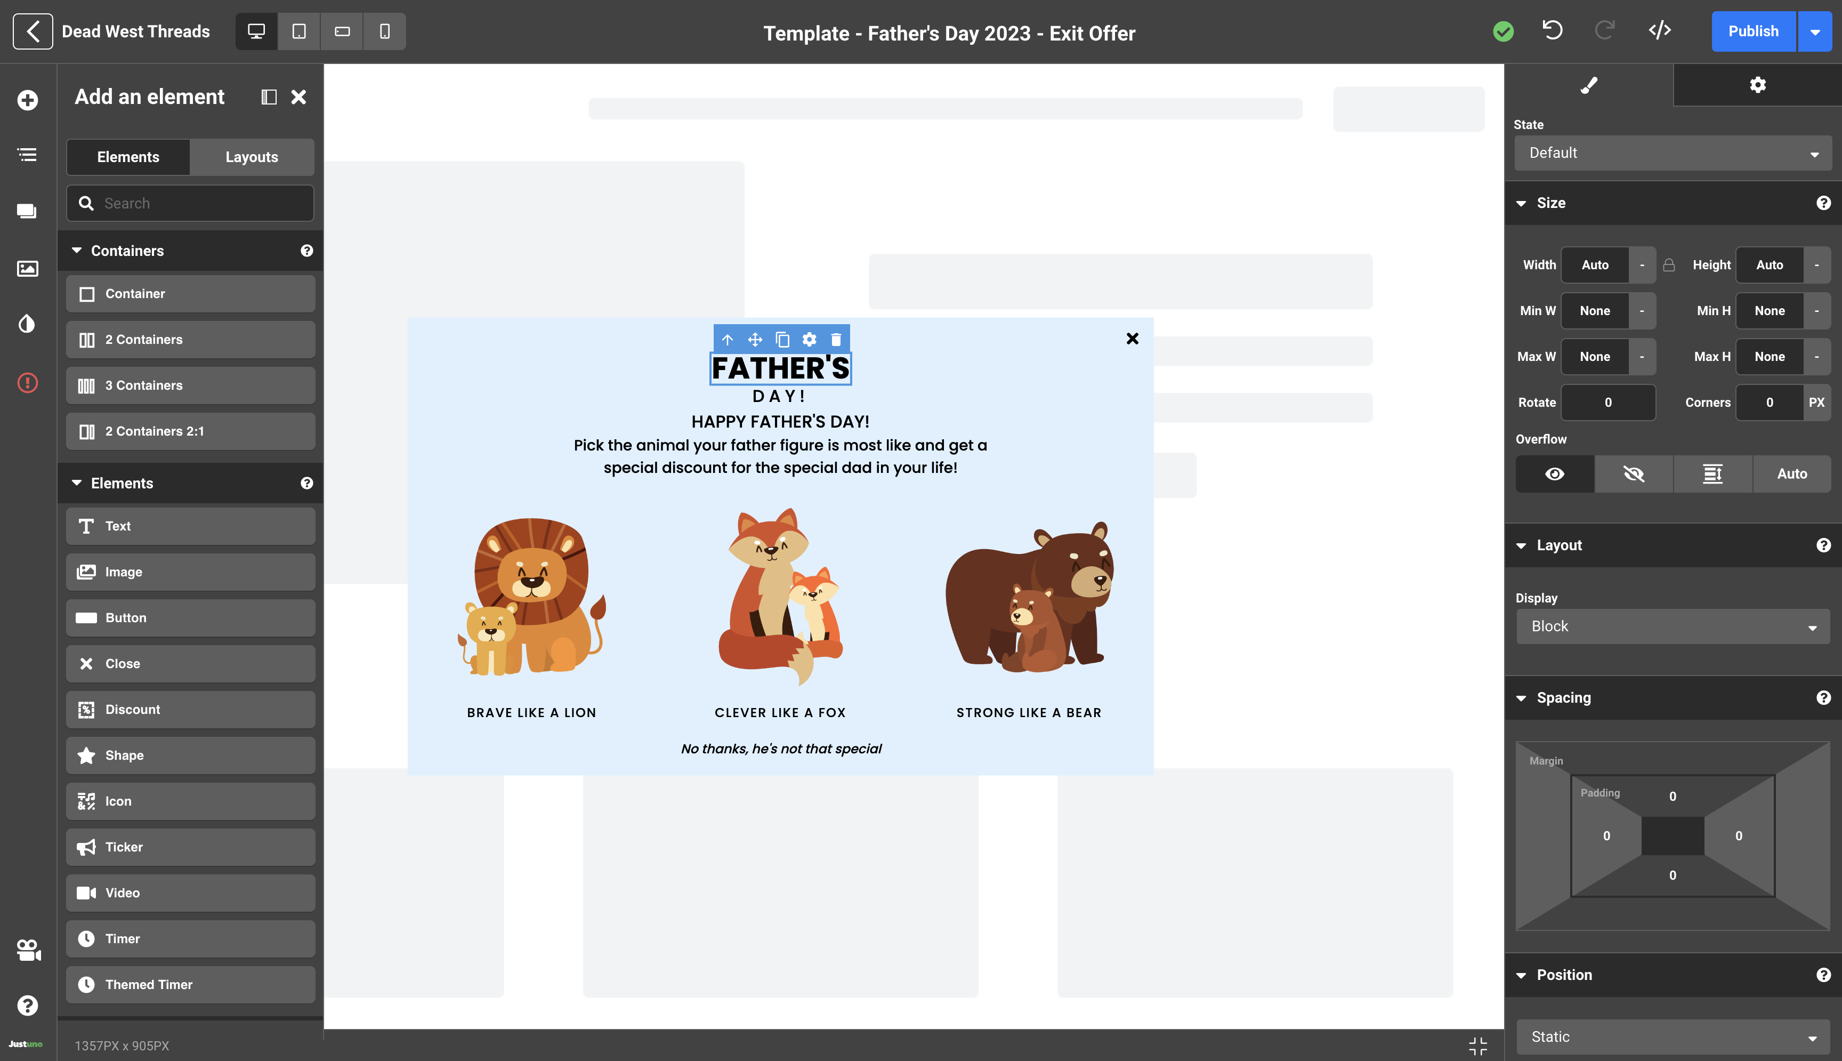Open the State Default dropdown
Screen dimensions: 1842x1061
click(1673, 153)
